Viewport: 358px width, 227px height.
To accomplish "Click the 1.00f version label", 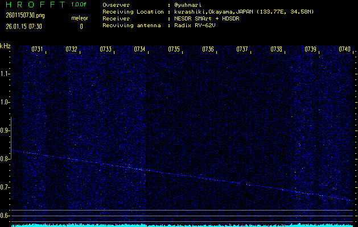I will pyautogui.click(x=79, y=5).
